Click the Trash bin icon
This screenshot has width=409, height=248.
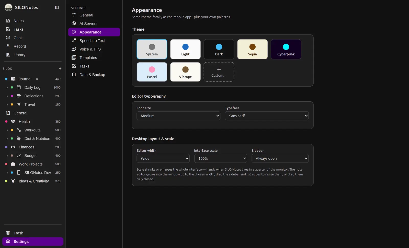click(8, 233)
